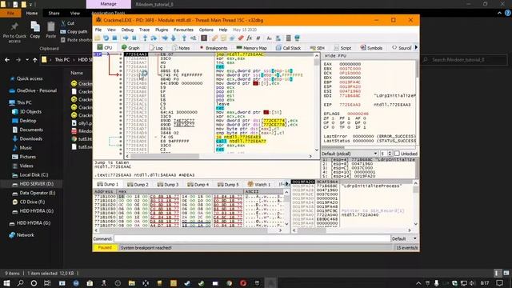This screenshot has height=288, width=512.
Task: Select the Watch 1 tab
Action: pos(259,185)
